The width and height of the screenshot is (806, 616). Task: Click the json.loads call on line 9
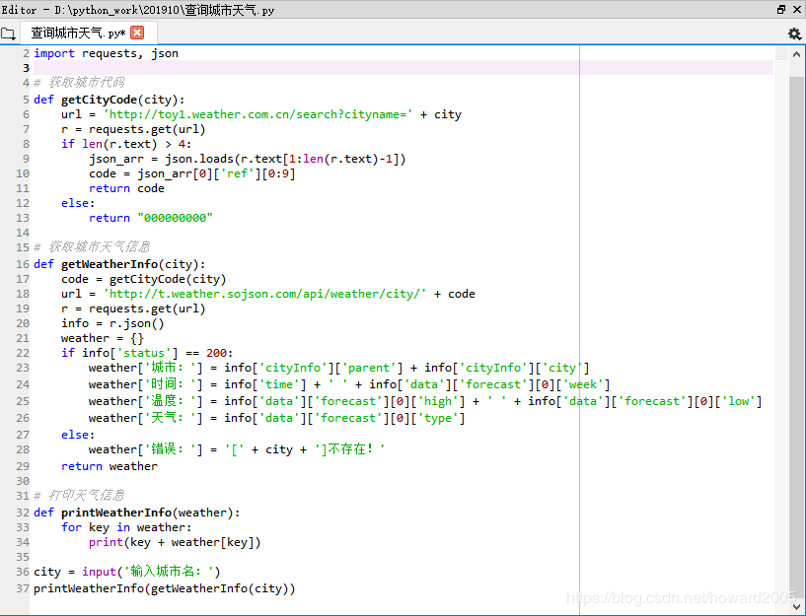coord(285,159)
